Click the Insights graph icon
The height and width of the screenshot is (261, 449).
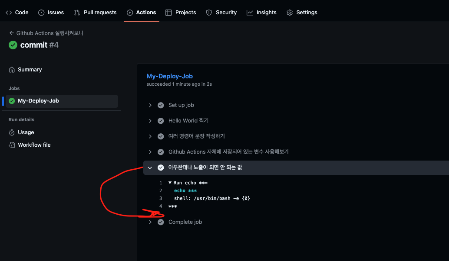pyautogui.click(x=250, y=13)
